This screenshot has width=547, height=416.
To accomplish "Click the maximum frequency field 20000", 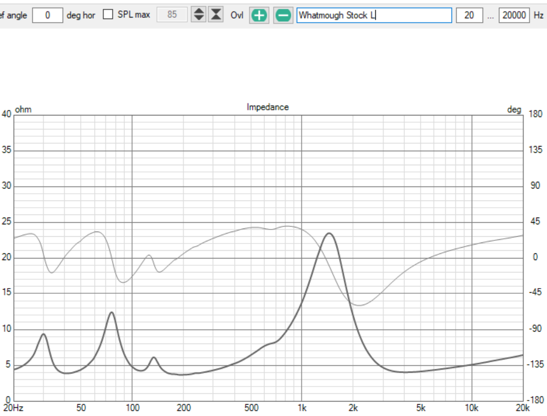I will (x=514, y=16).
